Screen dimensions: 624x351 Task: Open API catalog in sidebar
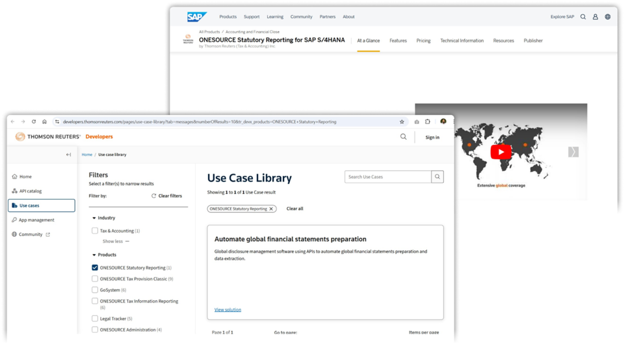pos(30,191)
